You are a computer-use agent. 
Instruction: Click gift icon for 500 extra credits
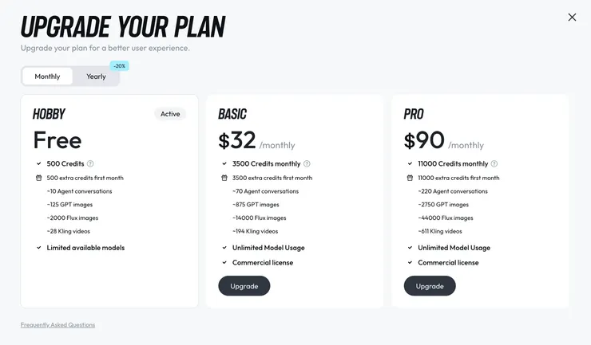(39, 178)
